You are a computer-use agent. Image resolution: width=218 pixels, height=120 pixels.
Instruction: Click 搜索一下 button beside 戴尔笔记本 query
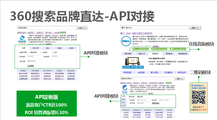195,28
